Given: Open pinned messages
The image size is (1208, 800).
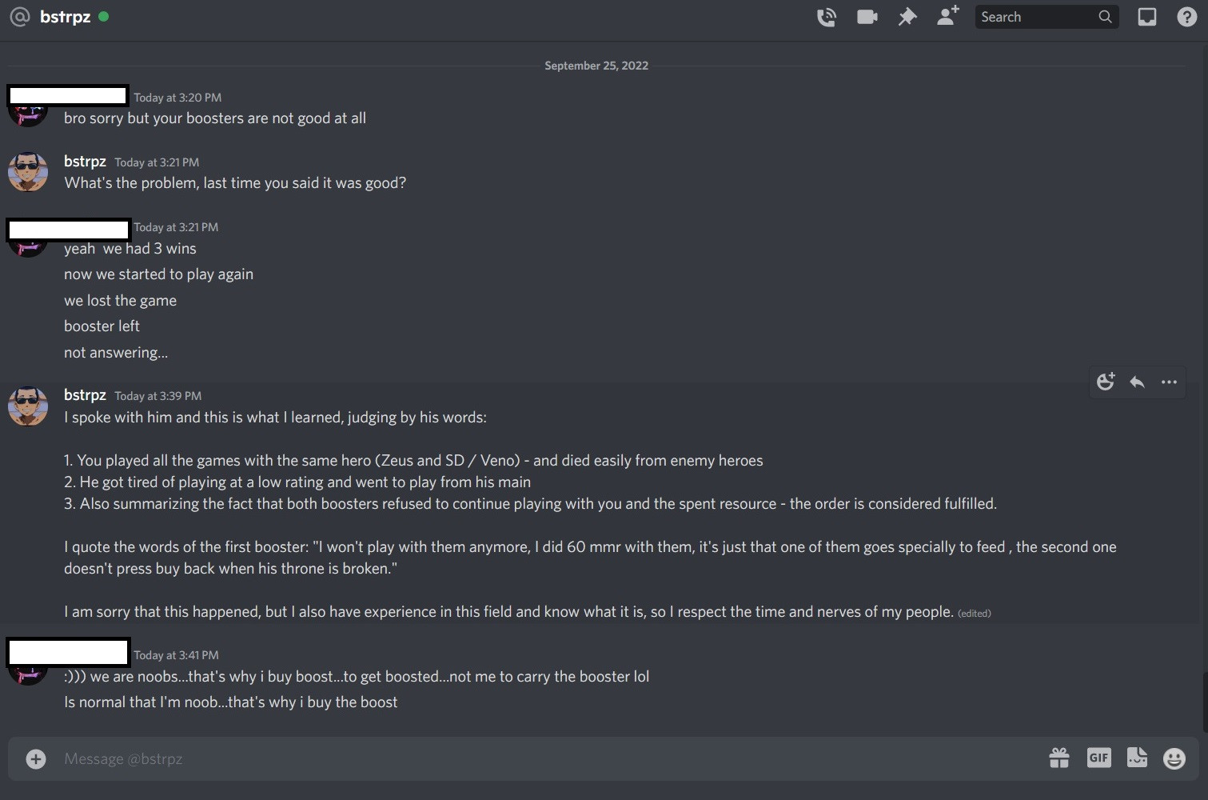Looking at the screenshot, I should [907, 17].
